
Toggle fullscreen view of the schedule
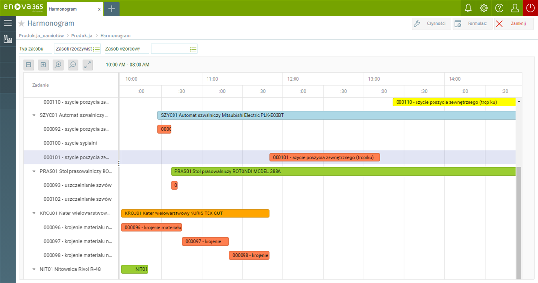[88, 65]
